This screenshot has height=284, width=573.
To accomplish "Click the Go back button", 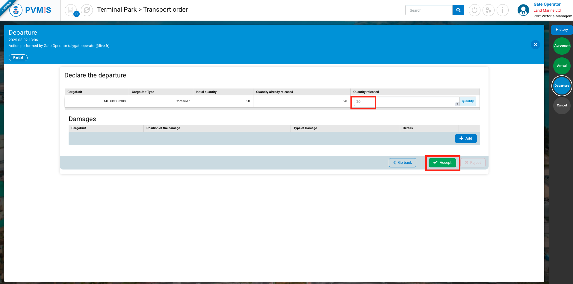I will click(x=402, y=163).
